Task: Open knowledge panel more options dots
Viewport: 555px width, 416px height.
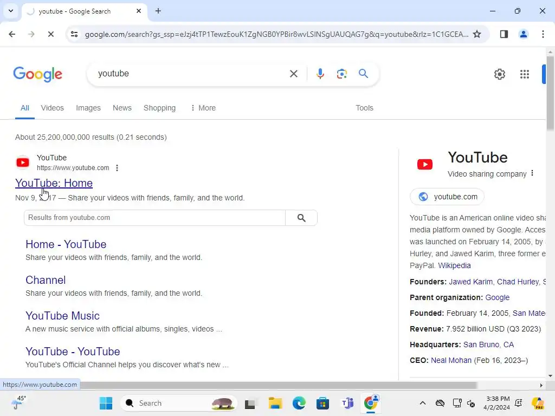Action: tap(532, 173)
